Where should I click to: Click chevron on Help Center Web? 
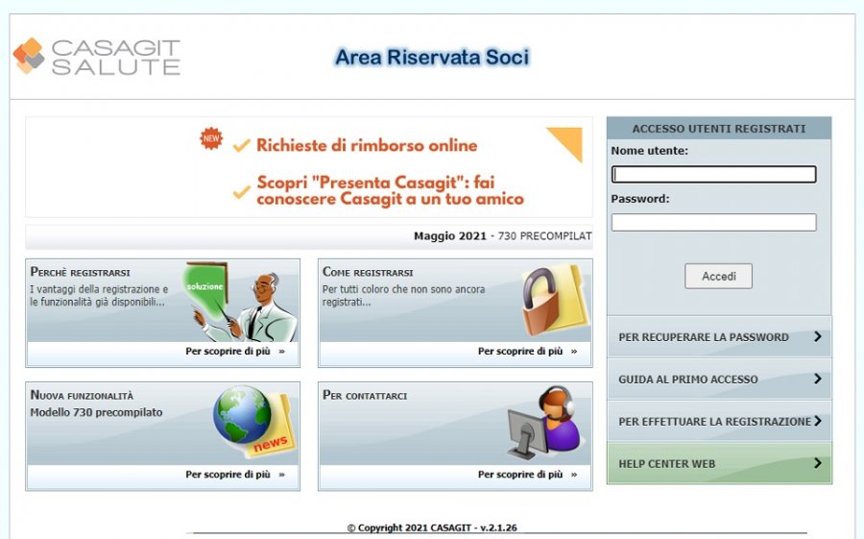(818, 463)
